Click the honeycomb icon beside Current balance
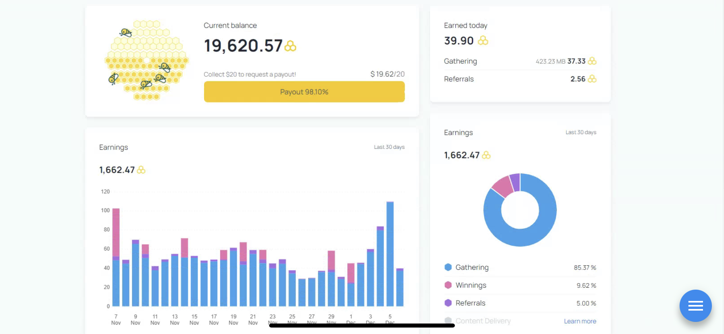Screen dimensions: 724x334 pos(290,46)
